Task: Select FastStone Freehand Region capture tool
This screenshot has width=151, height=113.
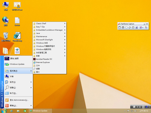Action: pos(130,27)
